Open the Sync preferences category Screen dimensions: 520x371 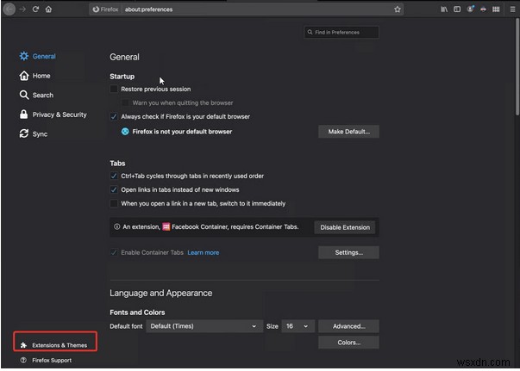tap(40, 134)
